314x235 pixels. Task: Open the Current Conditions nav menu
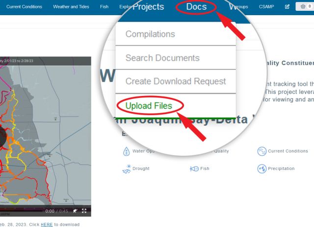[x=24, y=7]
